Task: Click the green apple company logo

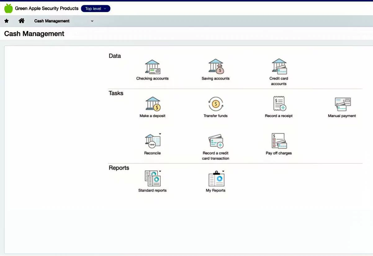Action: click(x=8, y=8)
